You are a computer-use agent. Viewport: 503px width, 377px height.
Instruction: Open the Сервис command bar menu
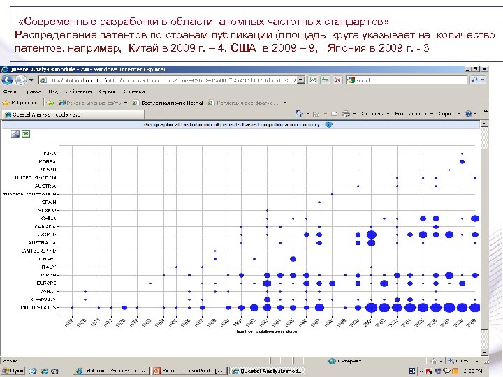pos(449,114)
